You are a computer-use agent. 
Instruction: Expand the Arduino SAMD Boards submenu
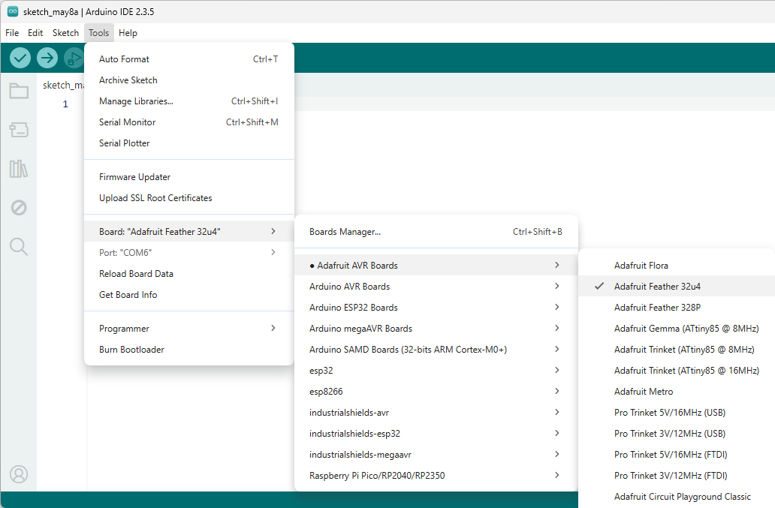coord(436,350)
